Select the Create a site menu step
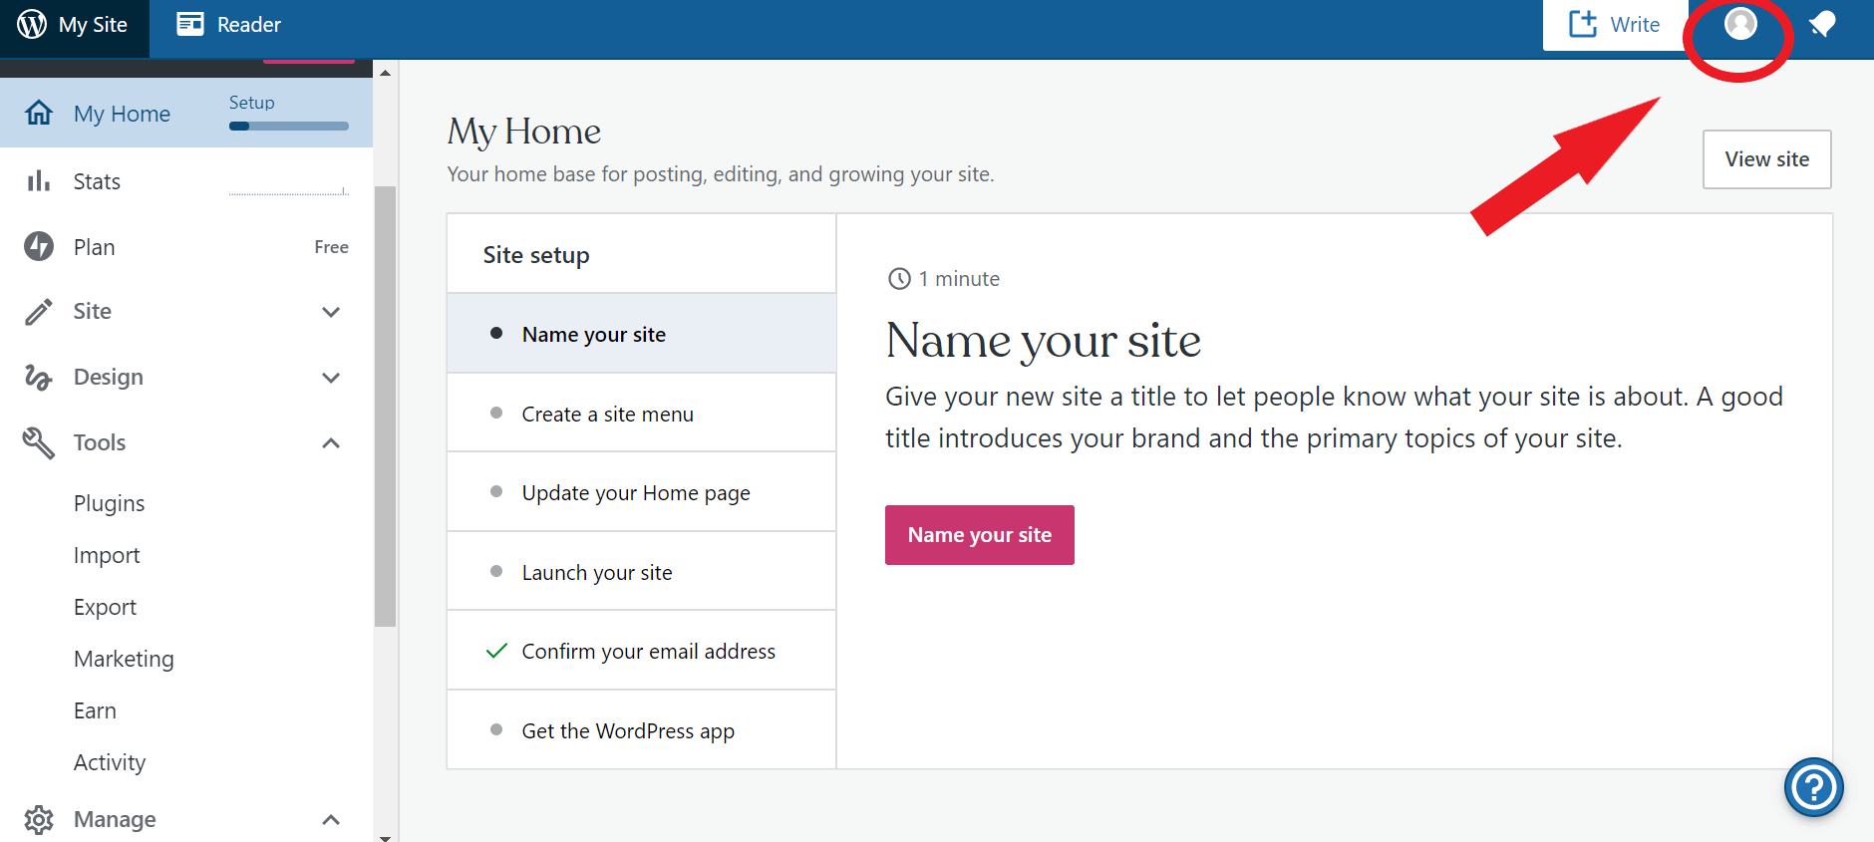The width and height of the screenshot is (1874, 842). pyautogui.click(x=642, y=414)
